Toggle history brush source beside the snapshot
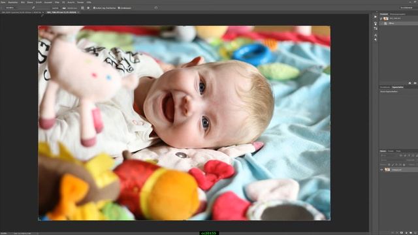 click(x=381, y=18)
